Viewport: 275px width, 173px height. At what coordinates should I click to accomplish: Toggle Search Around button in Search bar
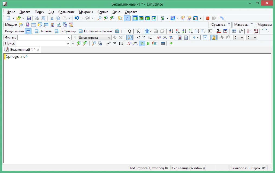tap(142, 43)
